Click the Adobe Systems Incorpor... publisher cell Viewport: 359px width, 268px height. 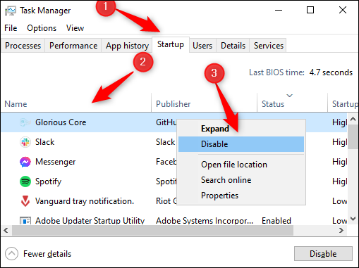(x=205, y=221)
